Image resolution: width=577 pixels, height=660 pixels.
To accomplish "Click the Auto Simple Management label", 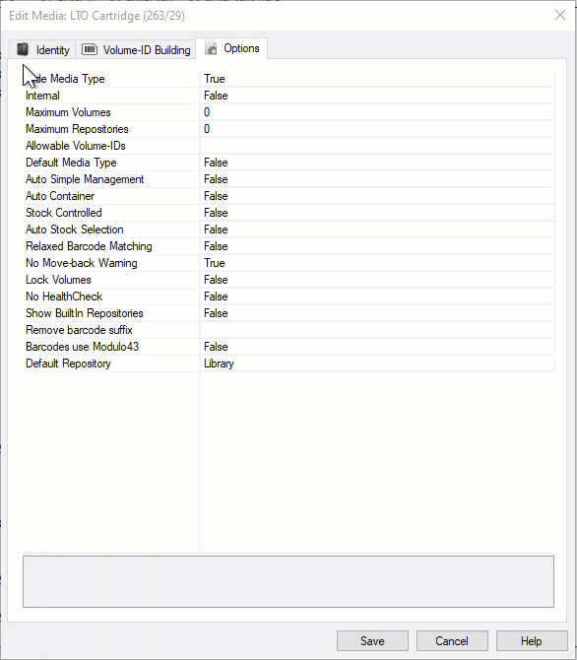I will 85,179.
